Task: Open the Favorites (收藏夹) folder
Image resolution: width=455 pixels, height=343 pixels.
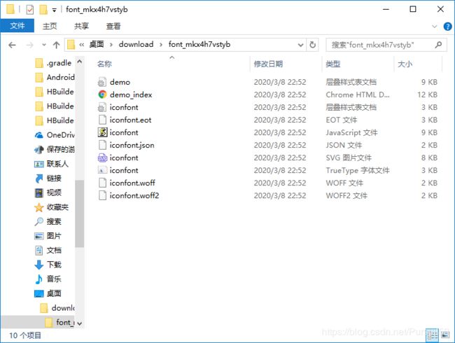Action: point(51,207)
